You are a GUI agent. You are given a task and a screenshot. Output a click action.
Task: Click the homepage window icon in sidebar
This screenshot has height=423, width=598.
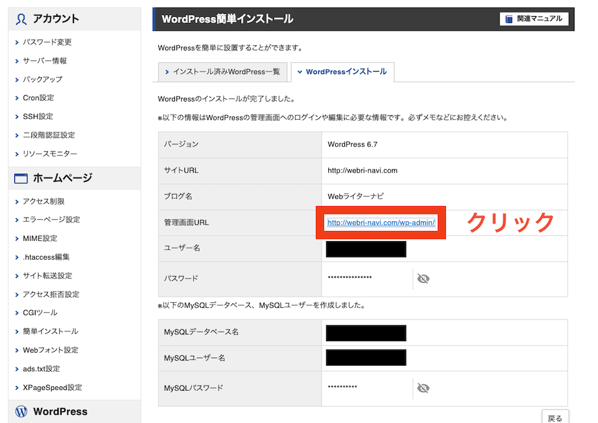tap(21, 178)
